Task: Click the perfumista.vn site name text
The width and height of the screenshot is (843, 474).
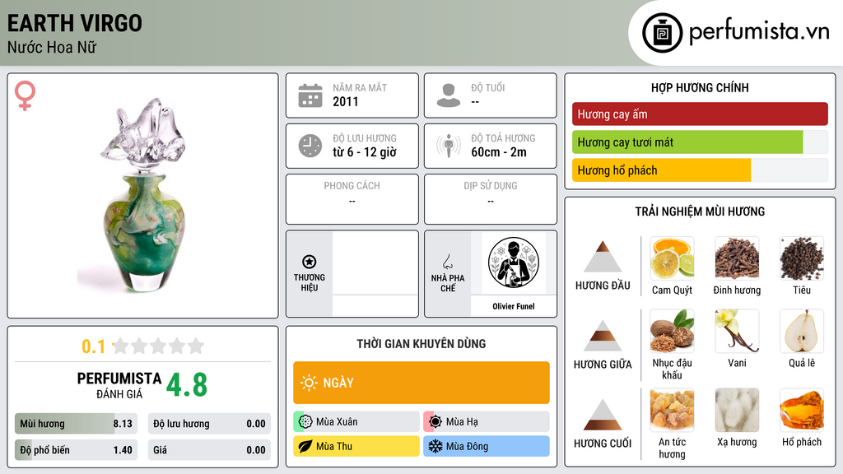Action: pos(759,32)
